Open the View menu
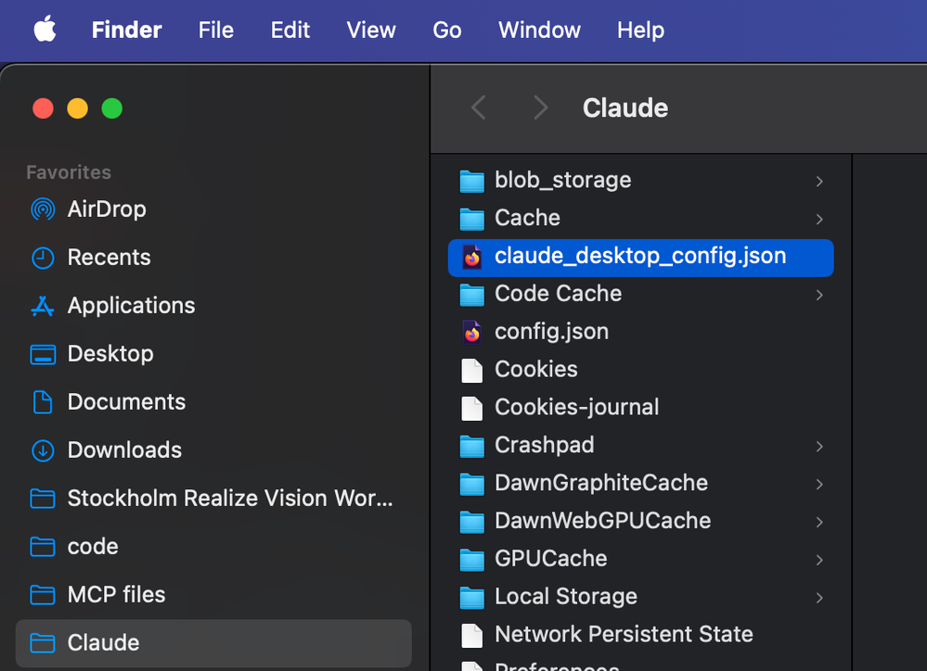Image resolution: width=927 pixels, height=671 pixels. click(x=371, y=30)
